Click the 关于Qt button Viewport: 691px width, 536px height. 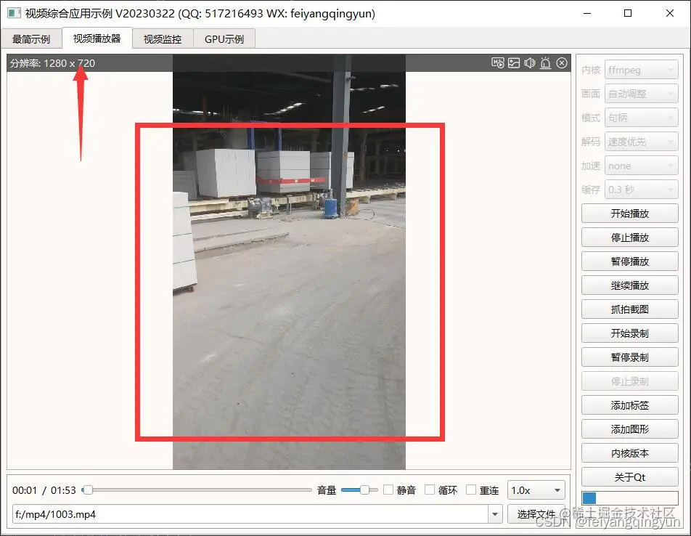pos(630,477)
